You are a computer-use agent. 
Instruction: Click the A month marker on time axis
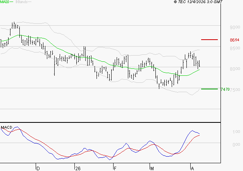pos(192,169)
